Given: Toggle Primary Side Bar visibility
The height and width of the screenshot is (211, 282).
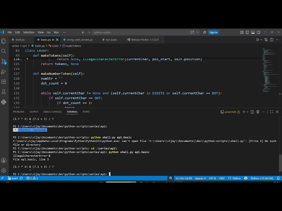Looking at the screenshot, I should (247, 32).
